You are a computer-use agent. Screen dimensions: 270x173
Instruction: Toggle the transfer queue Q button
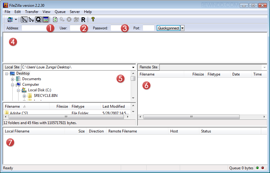point(38,19)
